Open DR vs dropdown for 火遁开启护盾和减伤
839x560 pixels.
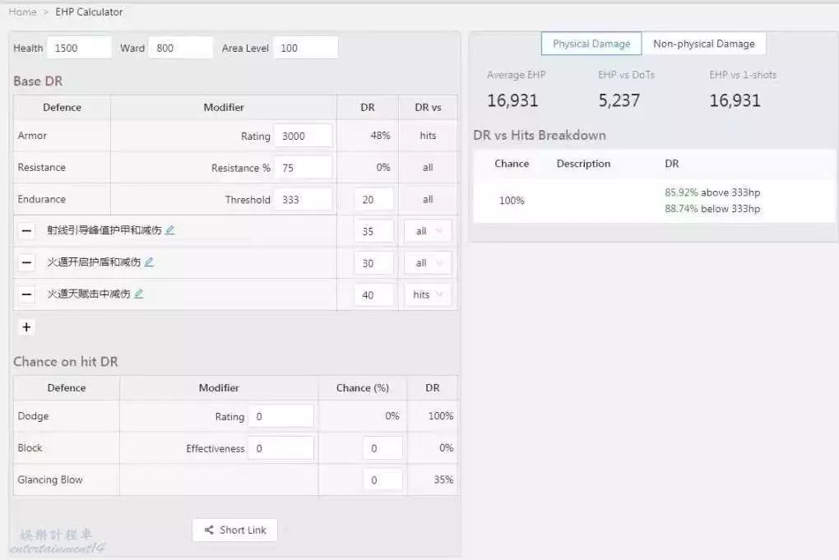coord(428,263)
